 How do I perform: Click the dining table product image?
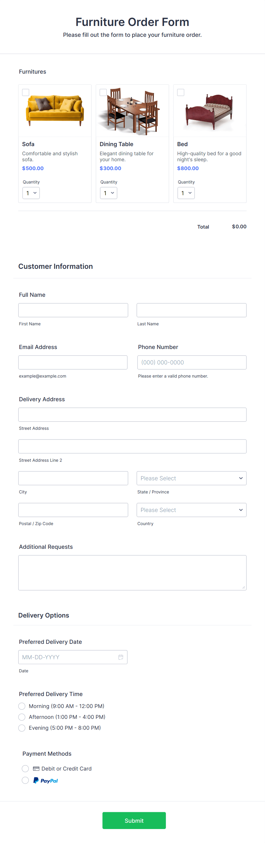click(132, 111)
